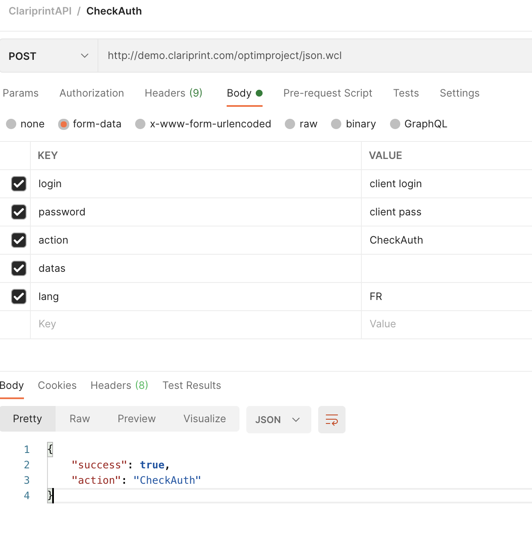Uncheck the password parameter checkbox
This screenshot has height=541, width=532.
19,212
